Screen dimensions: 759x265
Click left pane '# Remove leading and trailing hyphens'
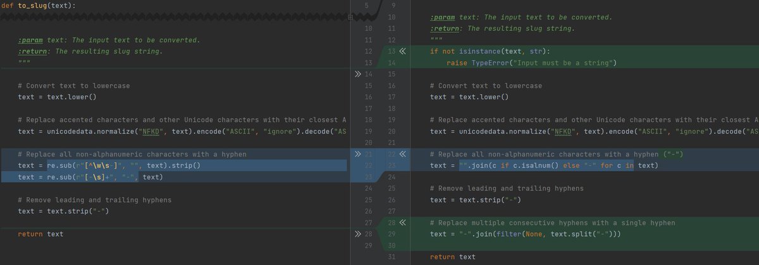coord(95,200)
